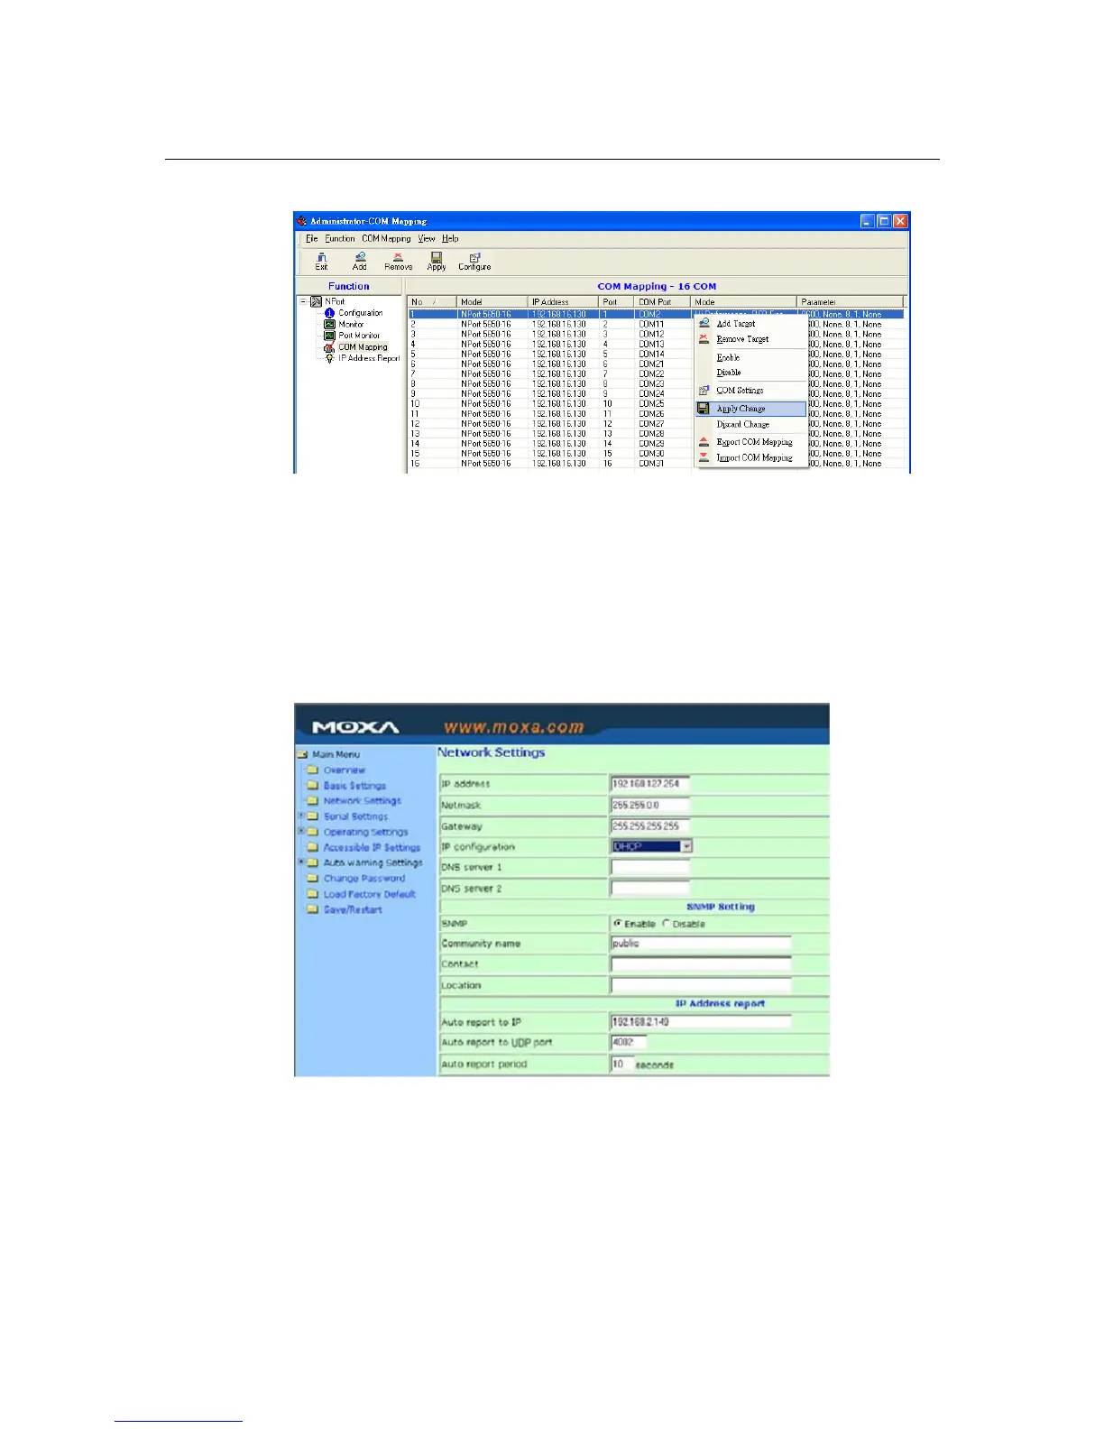Screen dimensions: 1104x1429
Task: Select the COM Mapping tree icon
Action: click(329, 347)
